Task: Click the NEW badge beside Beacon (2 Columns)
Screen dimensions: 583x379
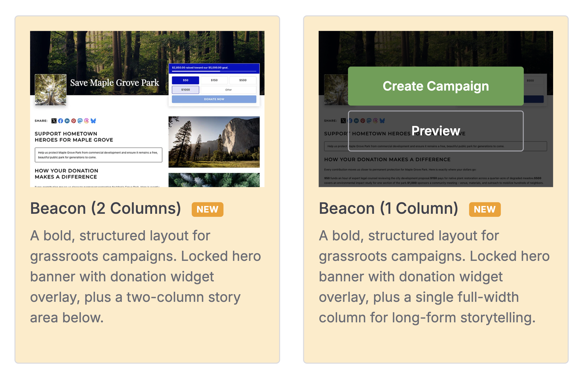Action: 207,209
